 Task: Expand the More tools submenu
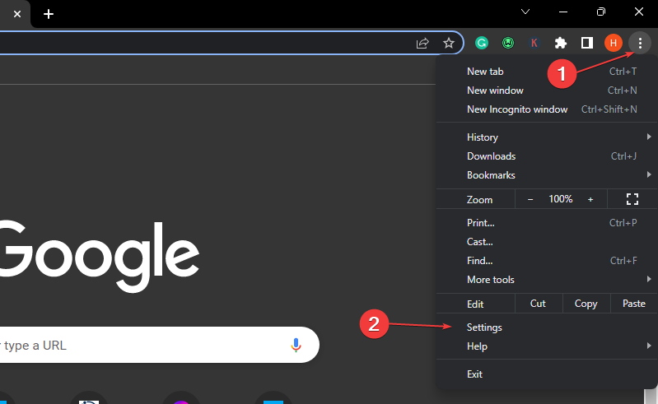(547, 279)
